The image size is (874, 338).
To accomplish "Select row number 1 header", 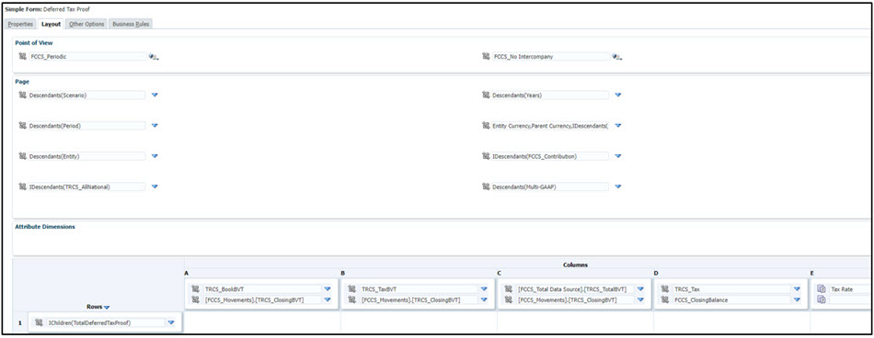I will point(20,322).
